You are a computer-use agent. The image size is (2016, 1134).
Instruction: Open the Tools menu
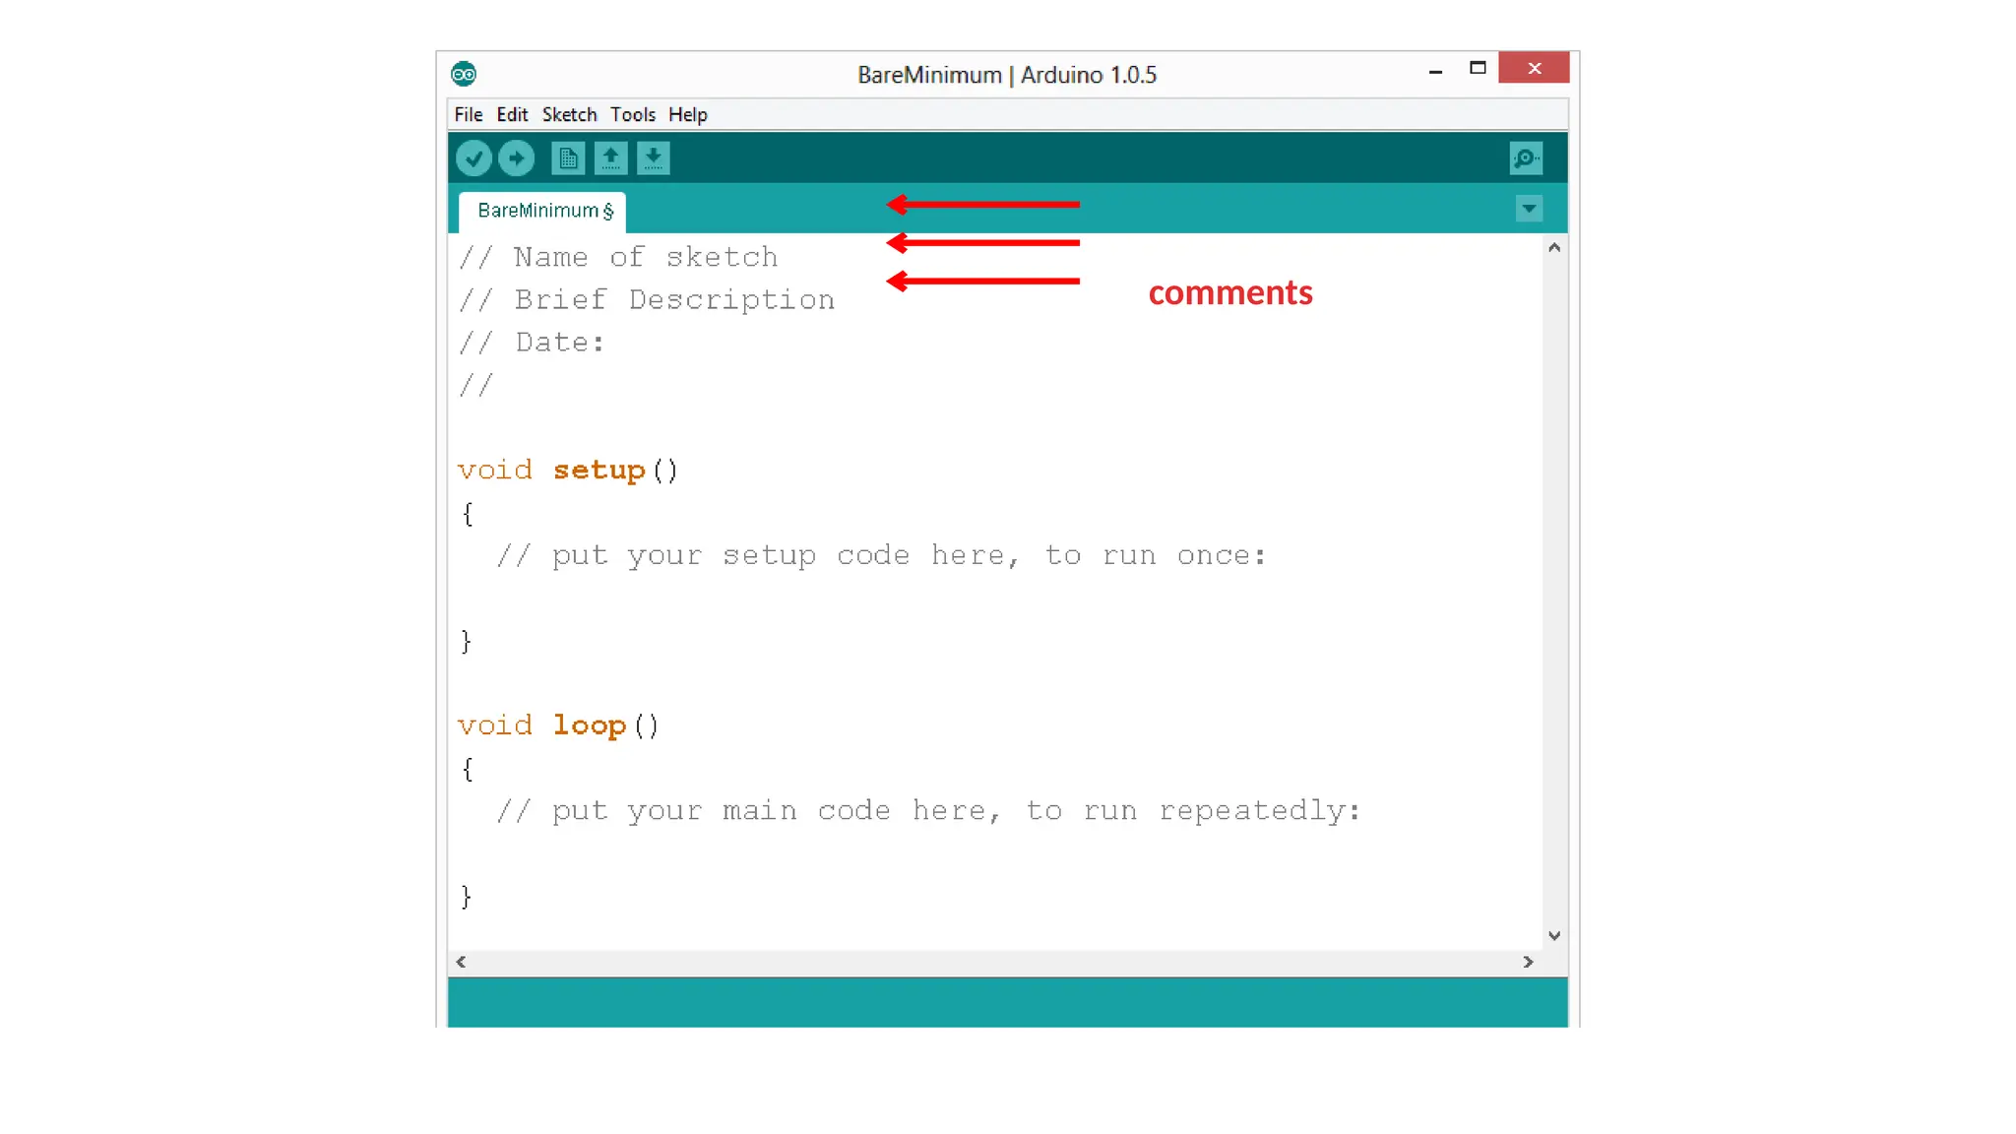click(x=632, y=114)
